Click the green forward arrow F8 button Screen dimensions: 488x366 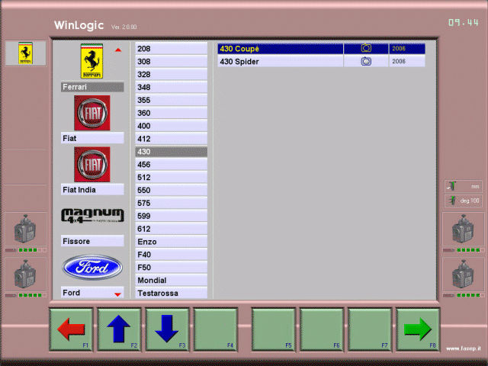pyautogui.click(x=418, y=329)
